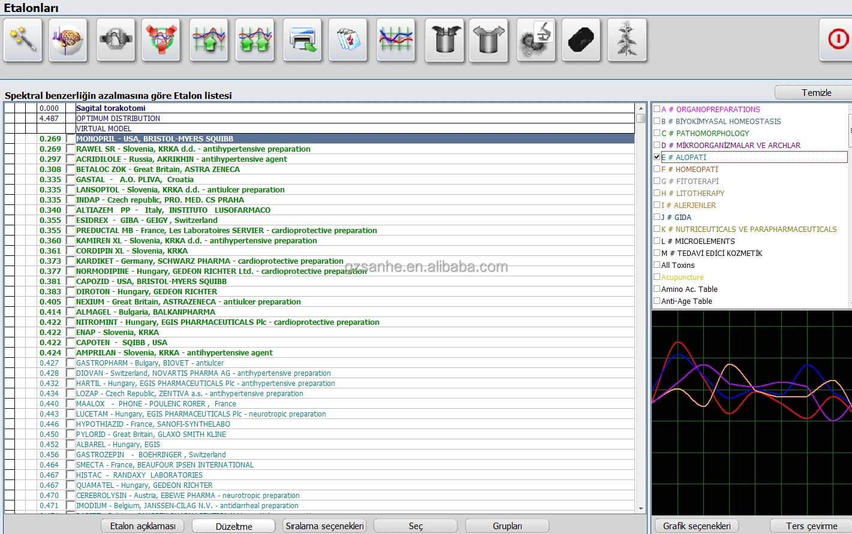Image resolution: width=852 pixels, height=534 pixels.
Task: Uncheck the E # ALOPATİ category
Action: (x=657, y=156)
